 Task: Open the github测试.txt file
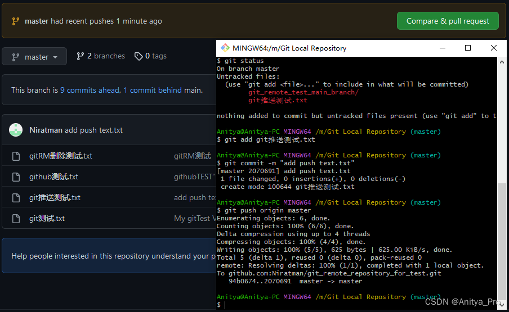[53, 177]
